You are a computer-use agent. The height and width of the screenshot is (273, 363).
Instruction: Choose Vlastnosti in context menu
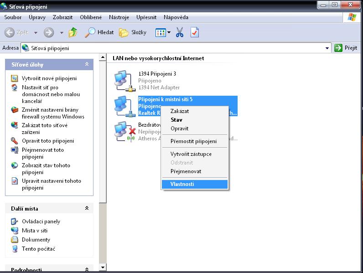[182, 184]
